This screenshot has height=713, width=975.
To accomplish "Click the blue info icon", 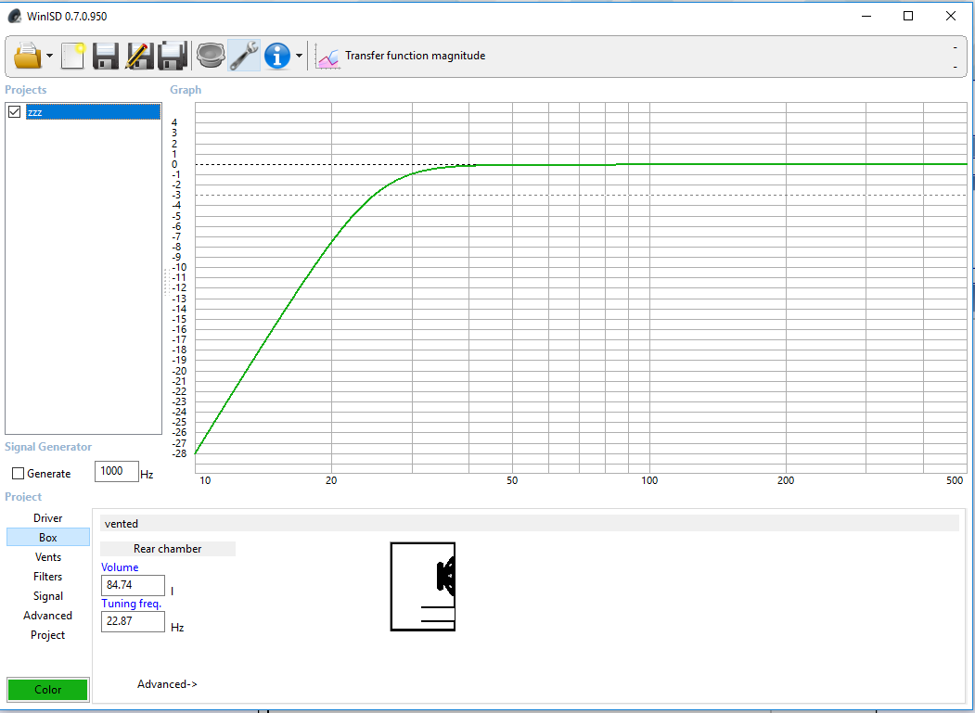I will (277, 56).
